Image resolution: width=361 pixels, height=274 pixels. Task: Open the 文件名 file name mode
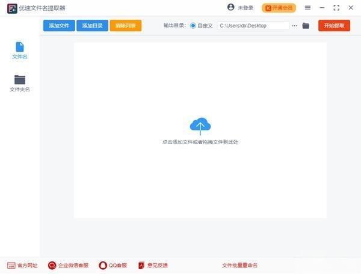coord(20,50)
